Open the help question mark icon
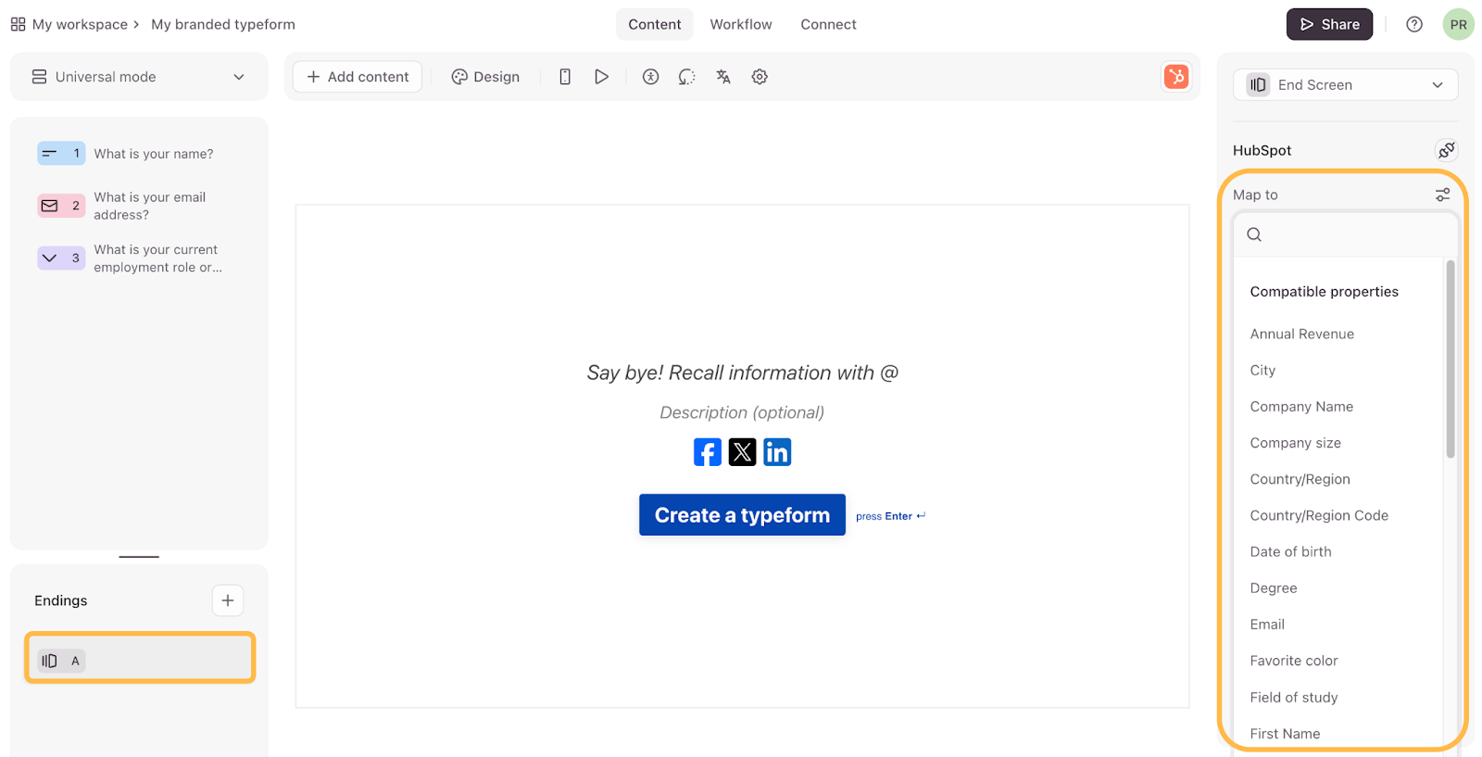Viewport: 1482px width, 757px height. pyautogui.click(x=1414, y=24)
